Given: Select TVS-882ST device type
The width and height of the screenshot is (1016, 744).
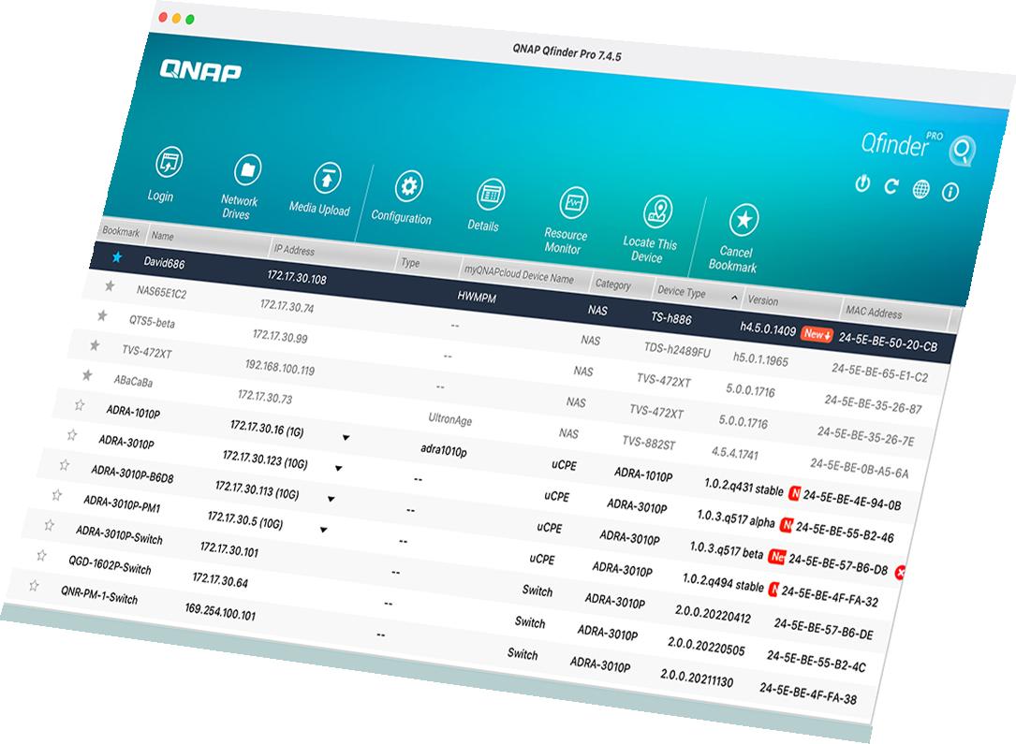Looking at the screenshot, I should (649, 443).
